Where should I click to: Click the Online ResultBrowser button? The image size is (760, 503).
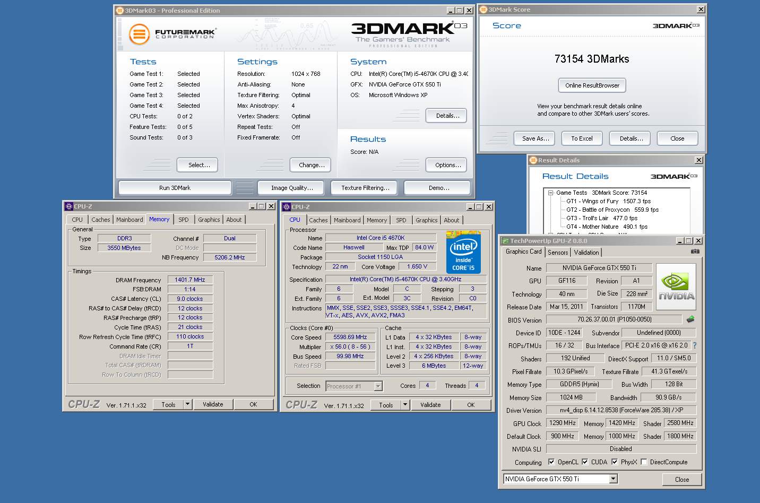click(x=592, y=85)
